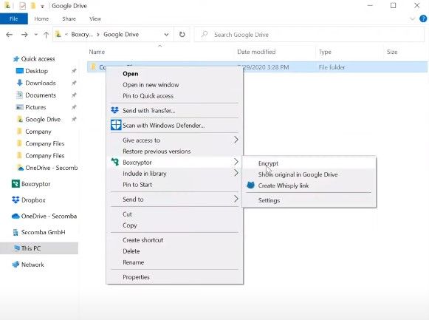Go back with the back arrow

point(10,35)
